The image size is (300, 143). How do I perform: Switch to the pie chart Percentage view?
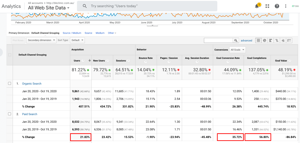coord(265,40)
